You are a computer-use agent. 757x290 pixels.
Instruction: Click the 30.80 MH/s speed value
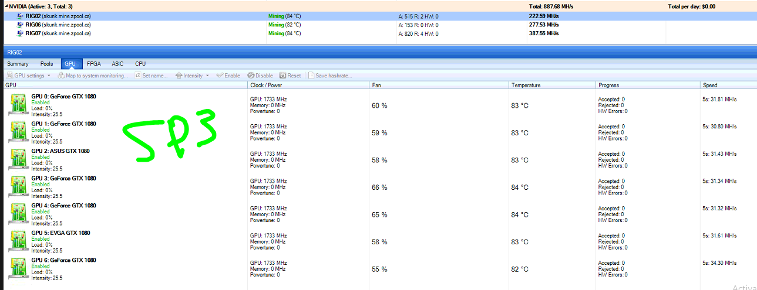click(x=719, y=127)
